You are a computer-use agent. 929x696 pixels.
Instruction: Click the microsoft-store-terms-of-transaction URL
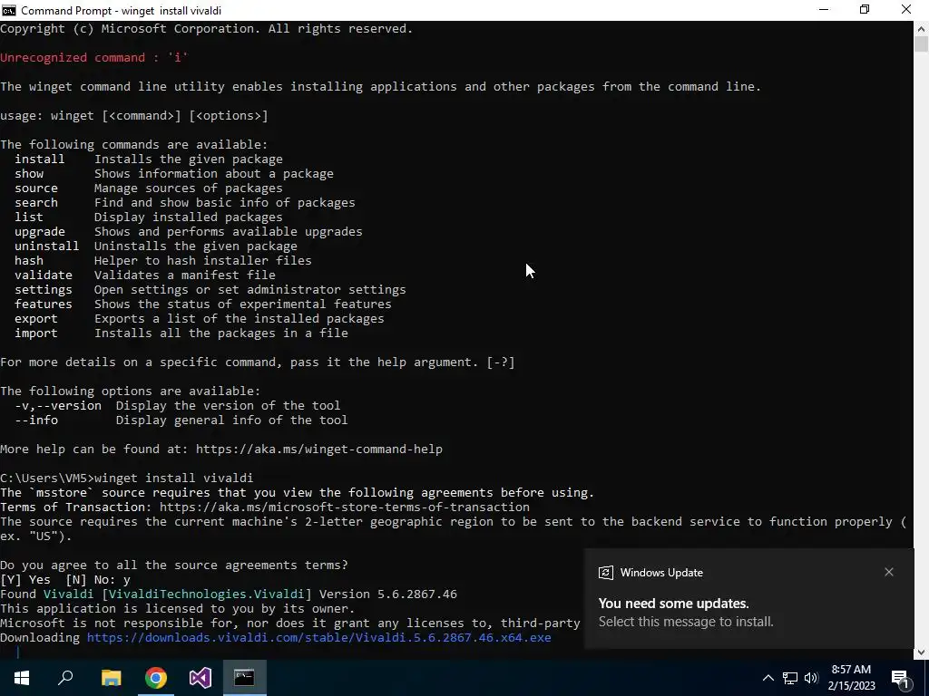(344, 507)
